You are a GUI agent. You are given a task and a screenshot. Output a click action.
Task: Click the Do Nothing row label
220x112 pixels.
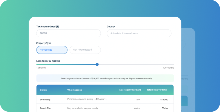point(45,100)
